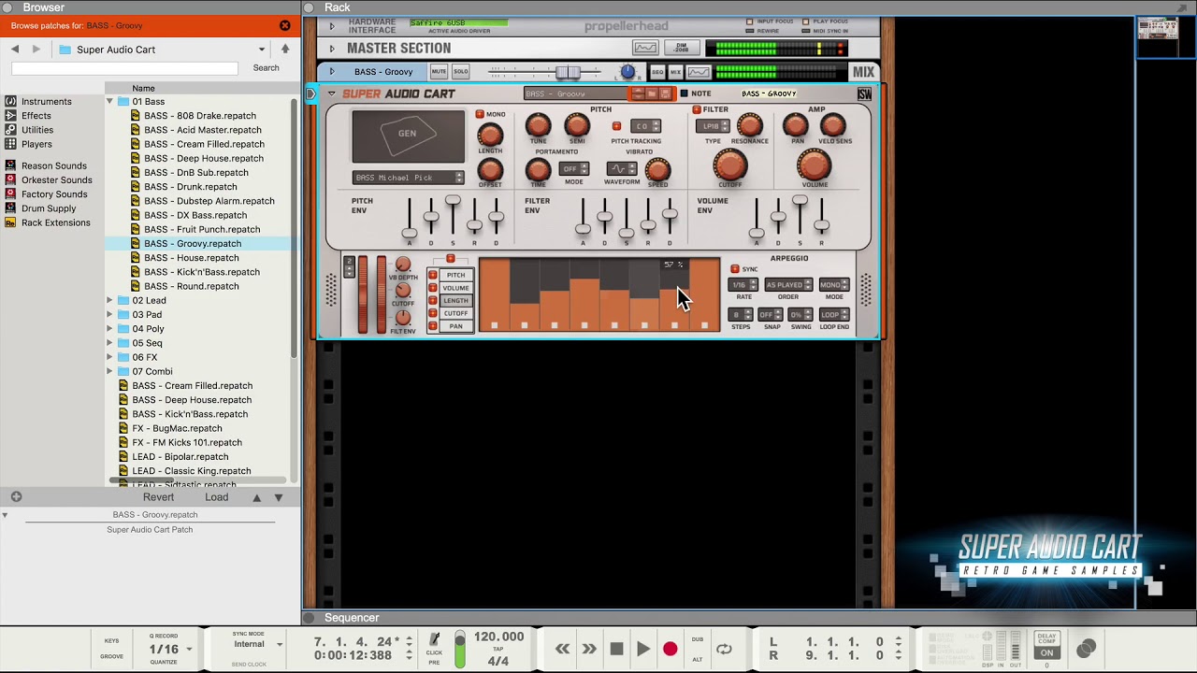This screenshot has width=1197, height=673.
Task: Click the red Record button
Action: (x=670, y=649)
